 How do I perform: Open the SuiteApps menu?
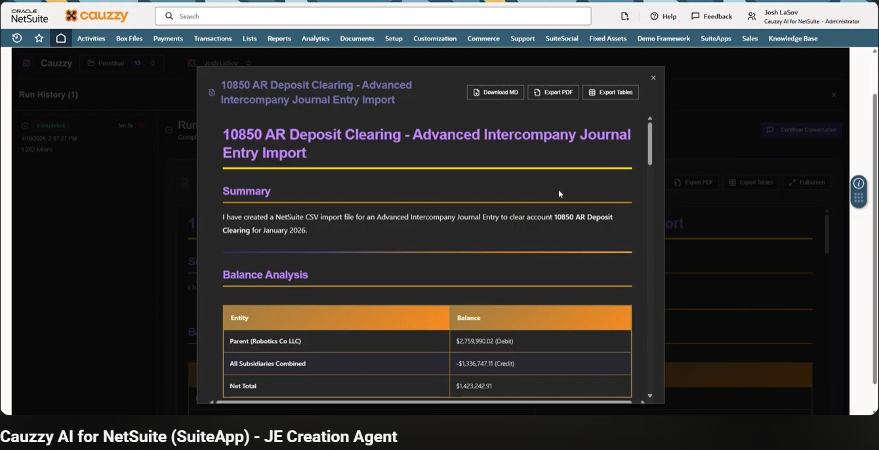716,39
